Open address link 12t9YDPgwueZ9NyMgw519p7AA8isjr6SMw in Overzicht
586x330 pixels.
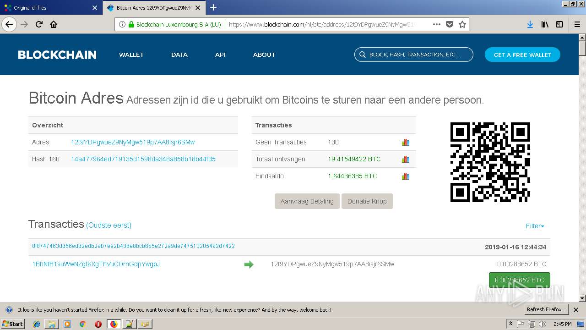[x=133, y=142]
